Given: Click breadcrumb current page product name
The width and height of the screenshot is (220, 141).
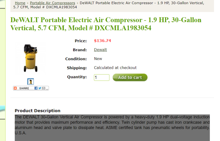Looking at the screenshot, I should 109,5.
